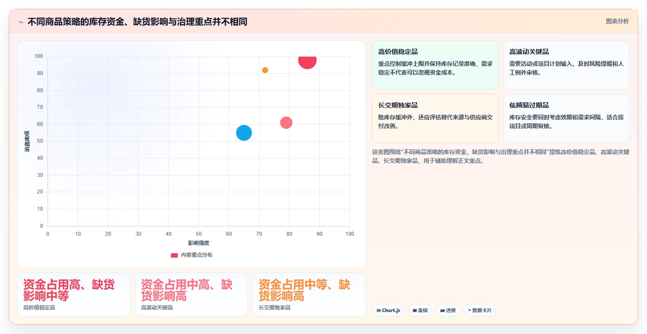Viewport: 647px width, 334px height.
Task: Click the 图表分析 label in the header
Action: click(617, 21)
